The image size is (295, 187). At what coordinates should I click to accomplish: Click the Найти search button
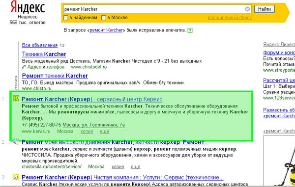pos(265,9)
